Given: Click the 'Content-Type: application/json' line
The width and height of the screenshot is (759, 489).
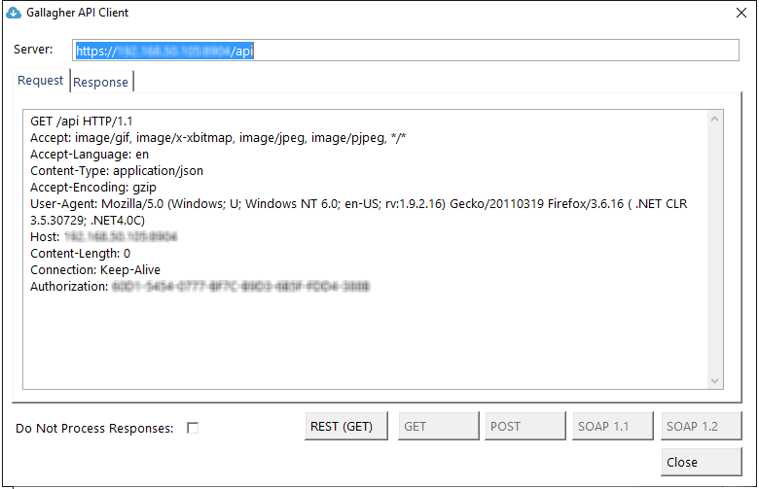Looking at the screenshot, I should 117,171.
